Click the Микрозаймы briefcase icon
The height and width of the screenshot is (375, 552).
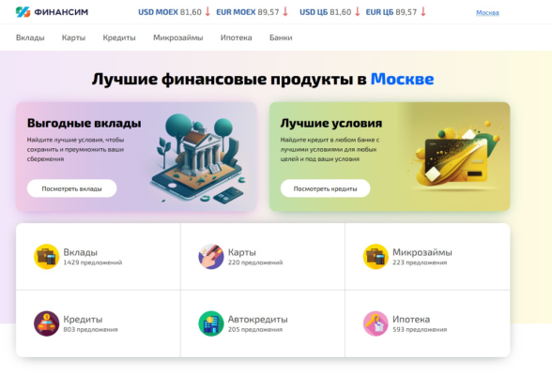point(376,257)
